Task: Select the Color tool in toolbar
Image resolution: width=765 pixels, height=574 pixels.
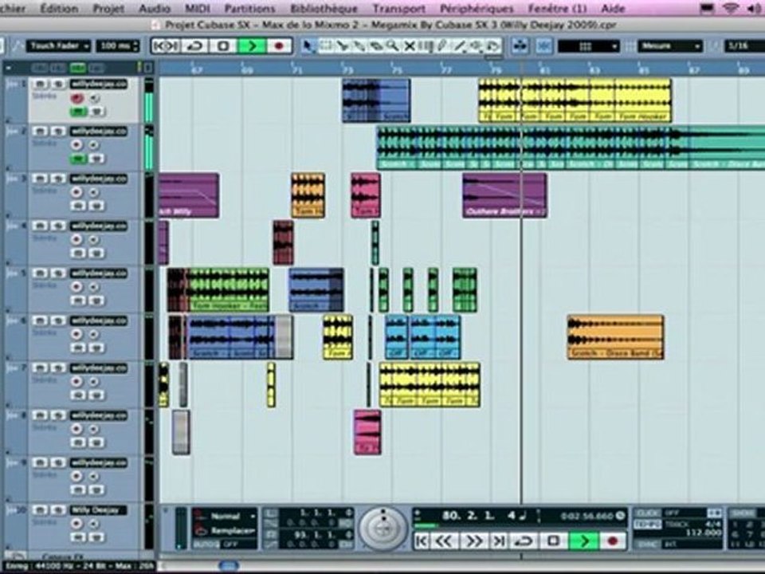Action: point(492,46)
